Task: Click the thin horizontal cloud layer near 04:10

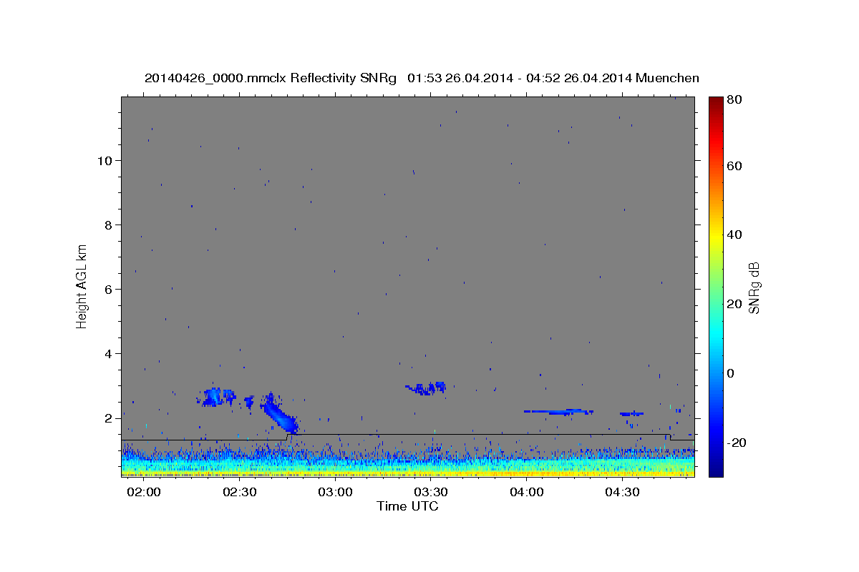Action: tap(558, 412)
